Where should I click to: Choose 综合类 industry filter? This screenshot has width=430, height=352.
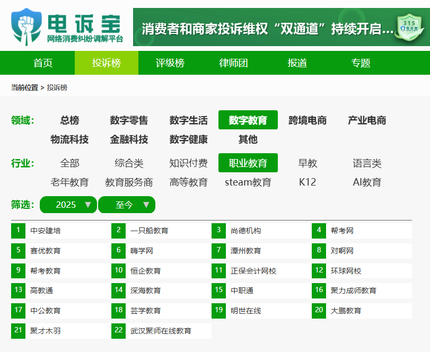coord(129,163)
